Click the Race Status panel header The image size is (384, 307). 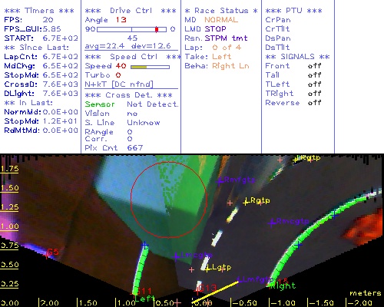coord(221,11)
